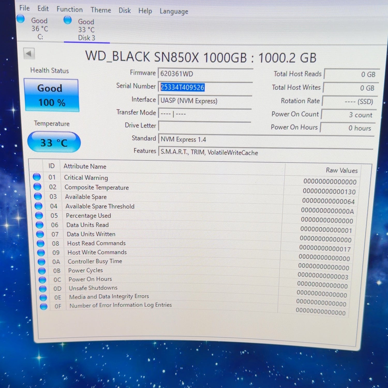This screenshot has width=388, height=388.
Task: Click the Serial Number field
Action: [x=205, y=87]
